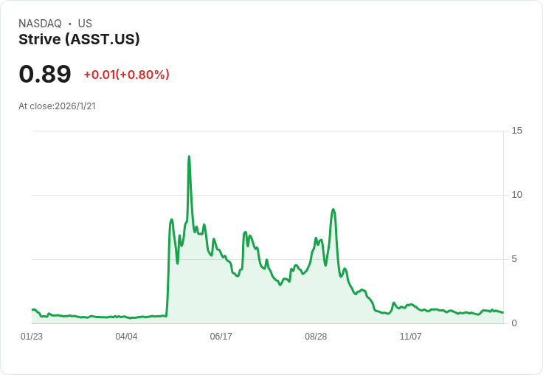Select the 04/04 date marker
543x375 pixels.
click(126, 337)
